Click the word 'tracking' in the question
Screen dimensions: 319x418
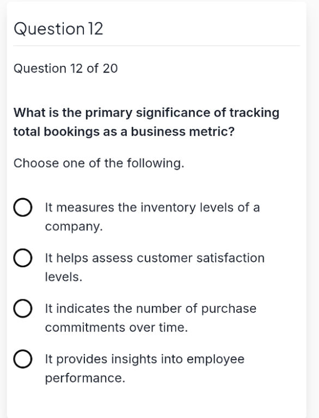click(x=254, y=113)
